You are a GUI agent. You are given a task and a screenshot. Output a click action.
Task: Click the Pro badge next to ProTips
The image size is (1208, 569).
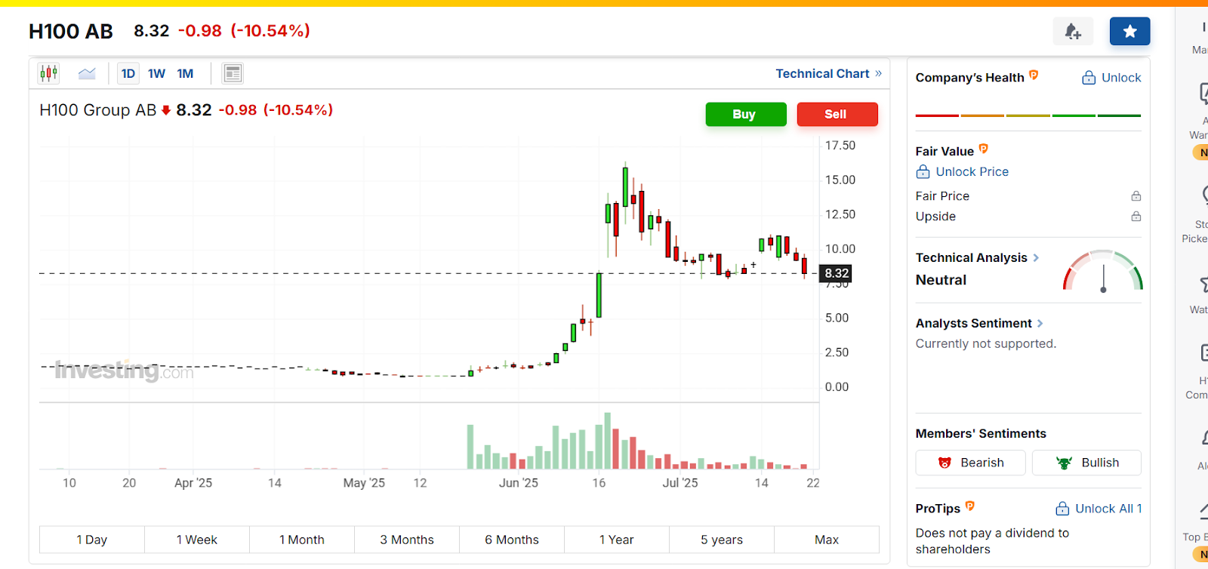click(x=970, y=506)
